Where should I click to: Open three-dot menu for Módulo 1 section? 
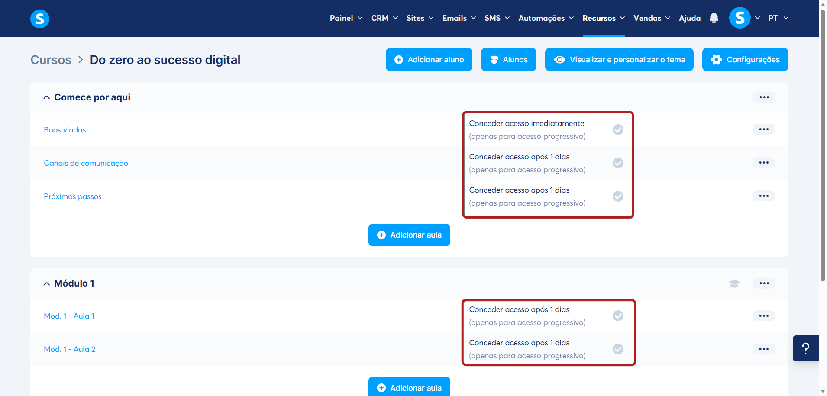[764, 283]
